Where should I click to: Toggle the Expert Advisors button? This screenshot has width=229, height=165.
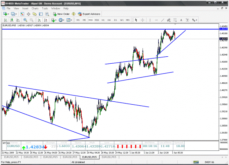pyautogui.click(x=89, y=14)
